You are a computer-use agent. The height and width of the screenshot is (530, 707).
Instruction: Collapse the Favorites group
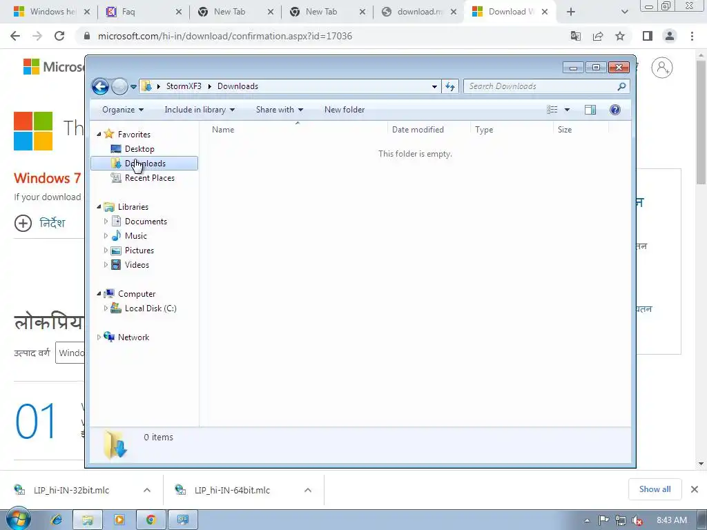point(99,135)
